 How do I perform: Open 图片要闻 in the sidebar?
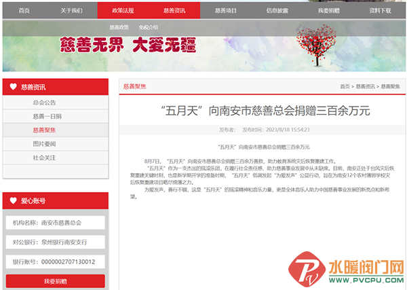click(x=56, y=144)
